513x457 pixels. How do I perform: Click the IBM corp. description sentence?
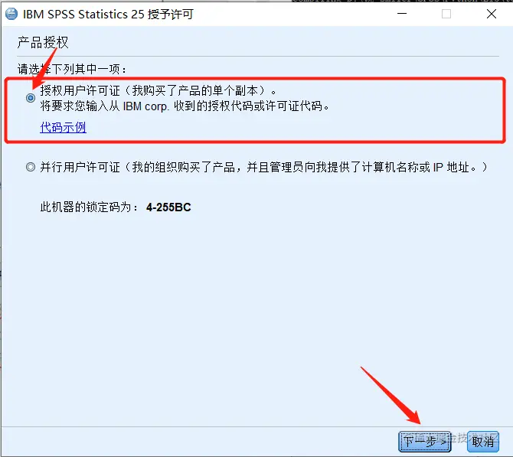[185, 106]
